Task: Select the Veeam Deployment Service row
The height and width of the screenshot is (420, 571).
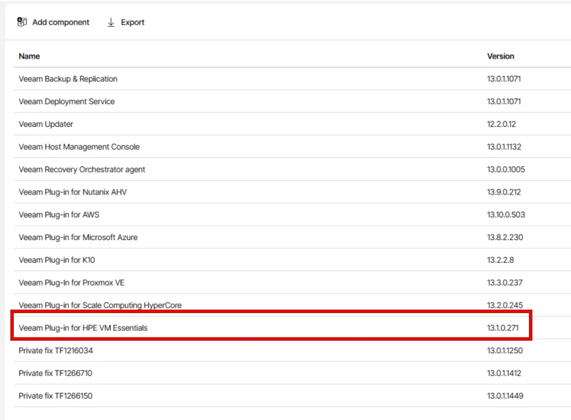Action: pos(67,101)
